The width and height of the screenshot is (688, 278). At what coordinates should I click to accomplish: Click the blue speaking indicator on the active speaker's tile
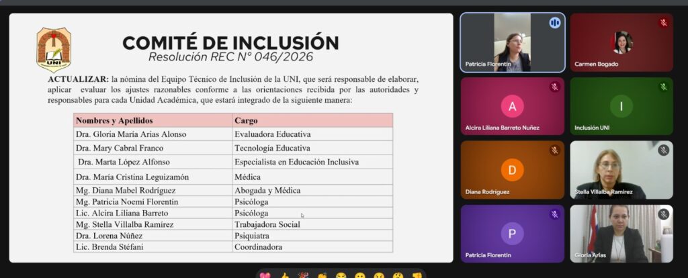554,23
